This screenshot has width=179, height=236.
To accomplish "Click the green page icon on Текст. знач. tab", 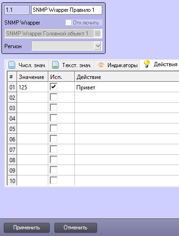I will tap(55, 65).
